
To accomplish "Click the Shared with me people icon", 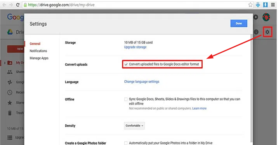I will point(10,72).
